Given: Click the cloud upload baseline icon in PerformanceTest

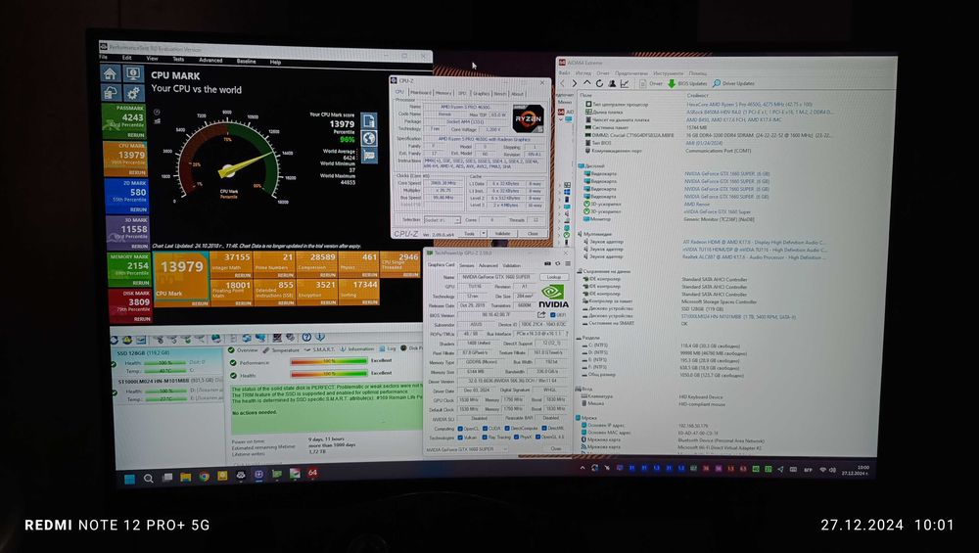Looking at the screenshot, I should [x=111, y=93].
